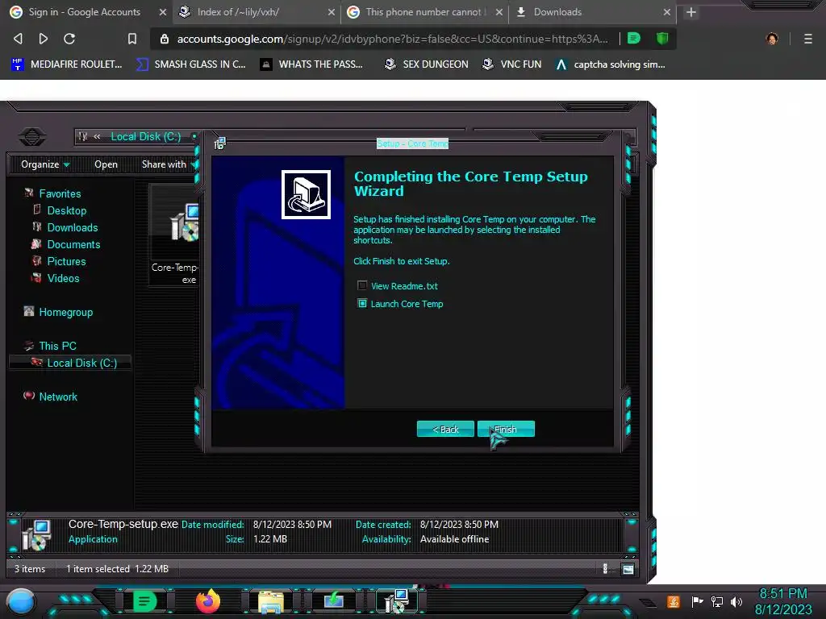This screenshot has width=826, height=619.
Task: Open a new browser tab with the plus
Action: point(691,12)
